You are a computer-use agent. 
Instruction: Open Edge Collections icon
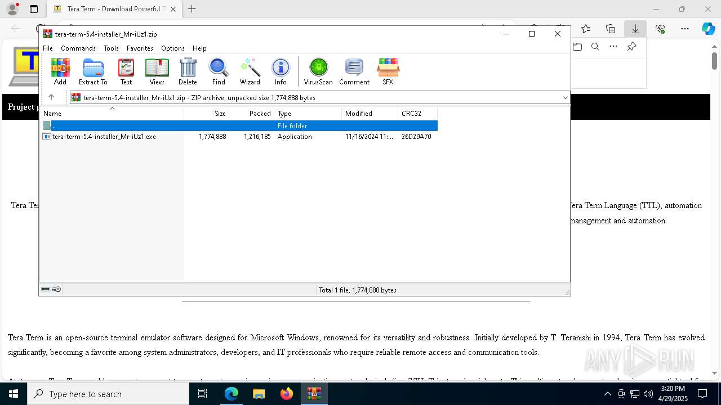pos(611,29)
